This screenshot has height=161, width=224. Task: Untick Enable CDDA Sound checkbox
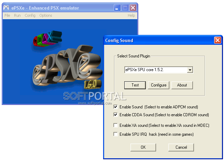[115, 115]
